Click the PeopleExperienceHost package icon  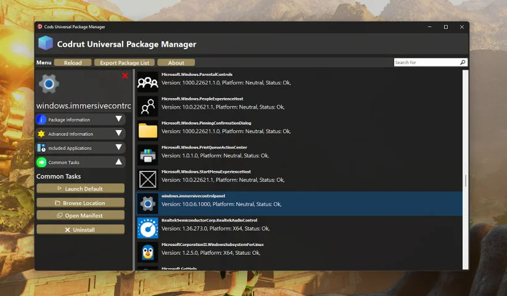click(x=148, y=106)
